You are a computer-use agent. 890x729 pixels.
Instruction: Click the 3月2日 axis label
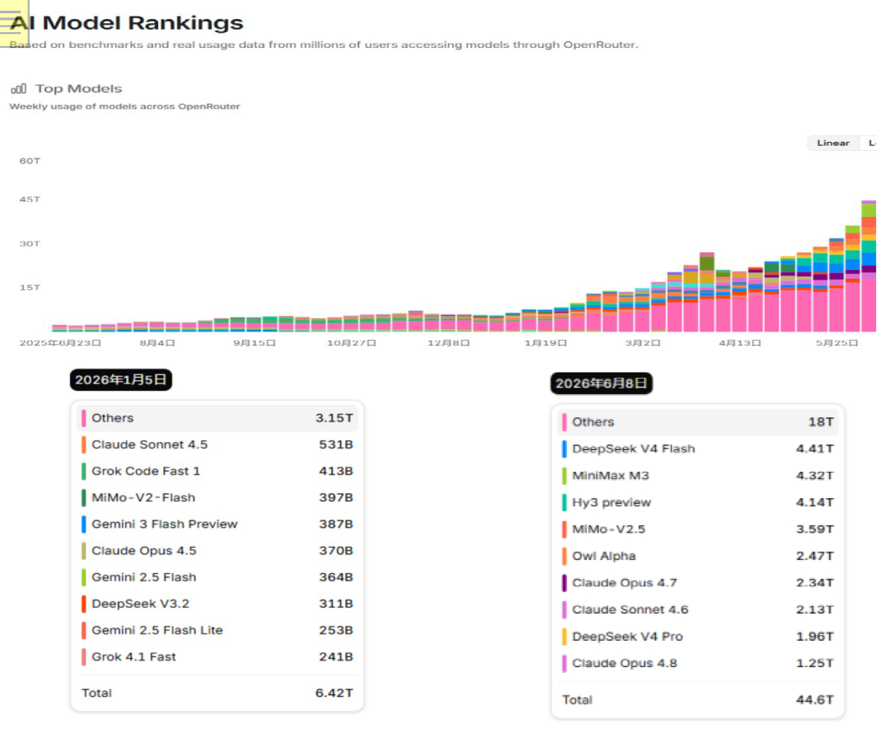[643, 343]
